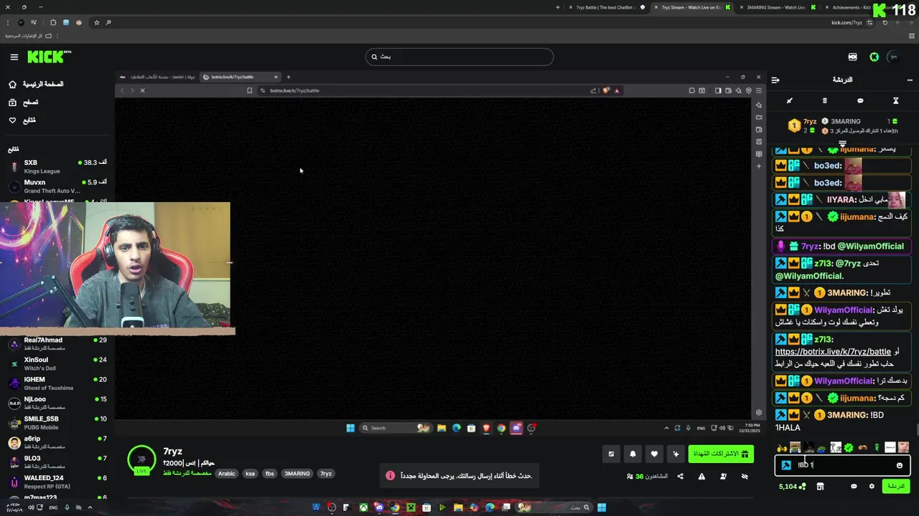This screenshot has height=516, width=919.
Task: Report stream with warning triangle icon
Action: click(x=701, y=476)
